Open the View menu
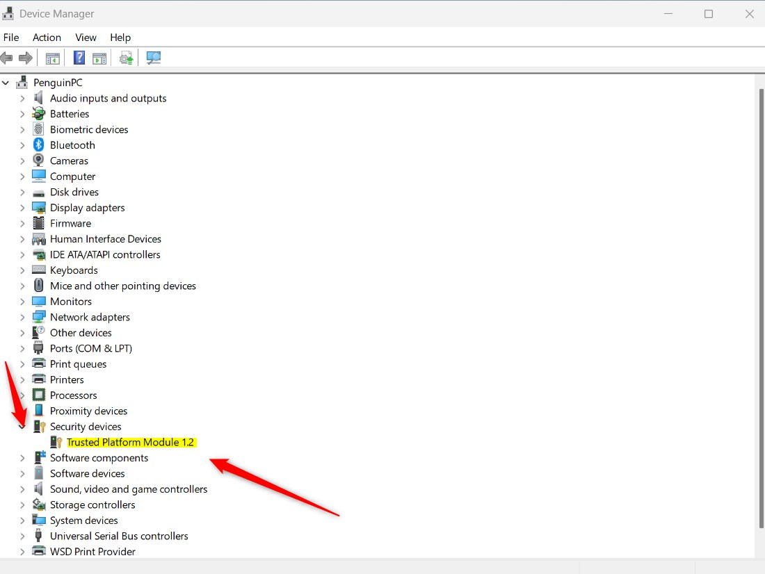The width and height of the screenshot is (765, 574). (x=86, y=38)
